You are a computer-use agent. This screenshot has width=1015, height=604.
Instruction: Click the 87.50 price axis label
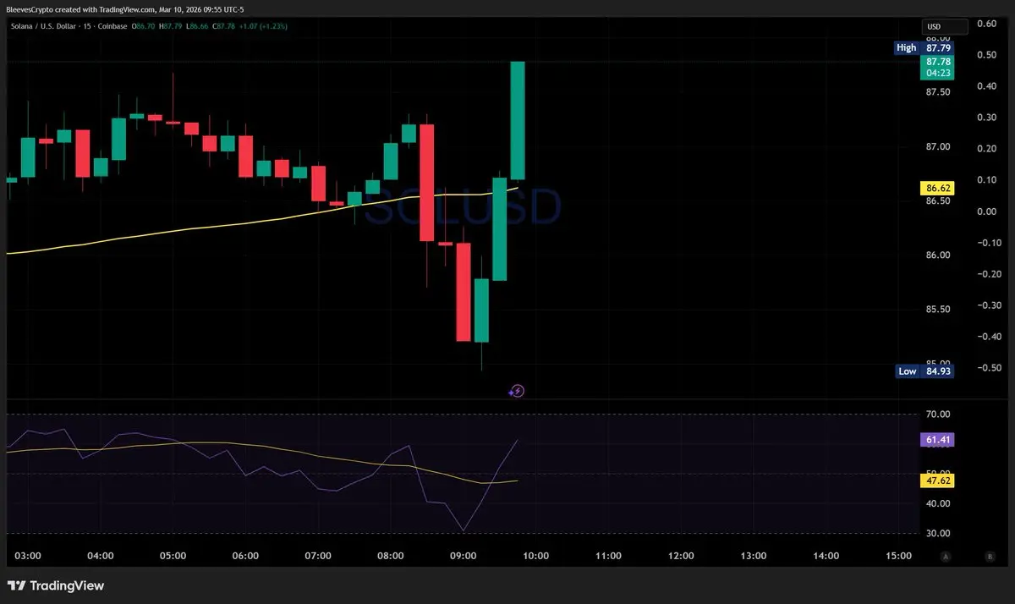click(938, 93)
